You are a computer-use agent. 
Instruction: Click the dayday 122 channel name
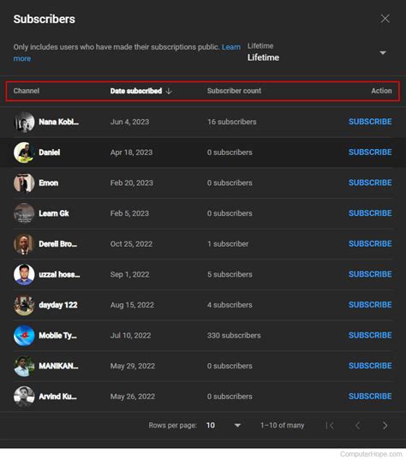[x=58, y=305]
